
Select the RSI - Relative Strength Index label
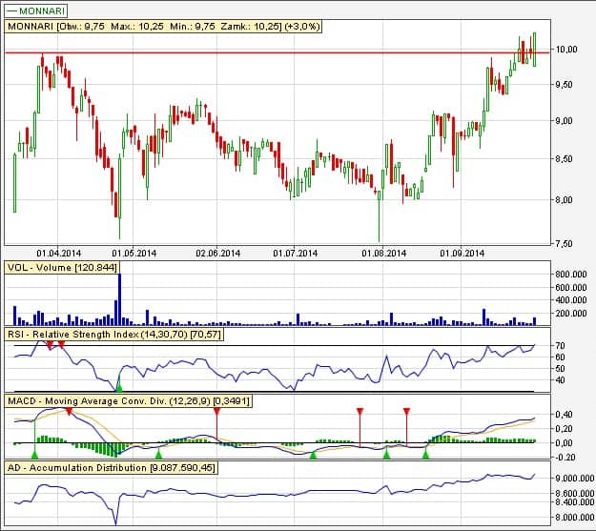click(114, 336)
